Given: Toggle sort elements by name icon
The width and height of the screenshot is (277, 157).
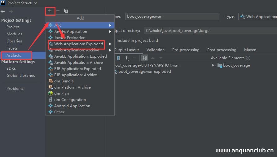Looking at the screenshot, I should [x=144, y=58].
